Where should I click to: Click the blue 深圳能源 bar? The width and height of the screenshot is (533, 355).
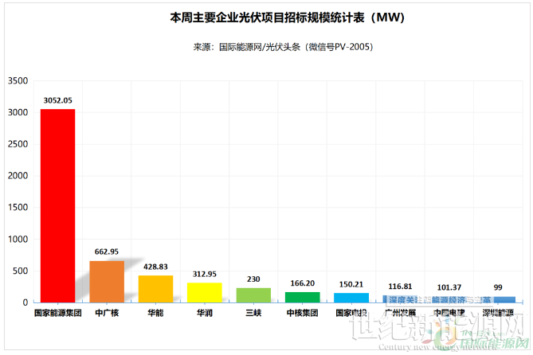(x=505, y=299)
